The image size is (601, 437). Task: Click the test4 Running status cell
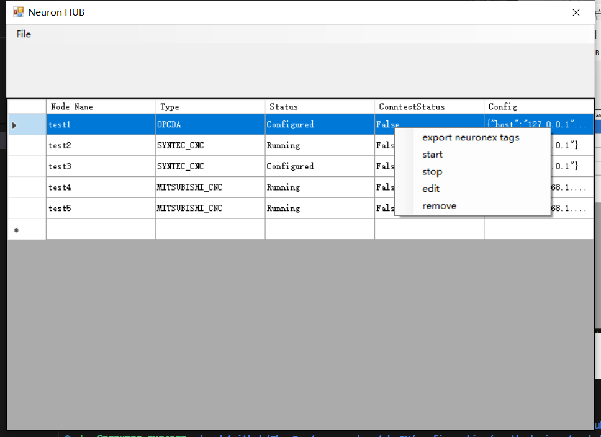point(319,187)
